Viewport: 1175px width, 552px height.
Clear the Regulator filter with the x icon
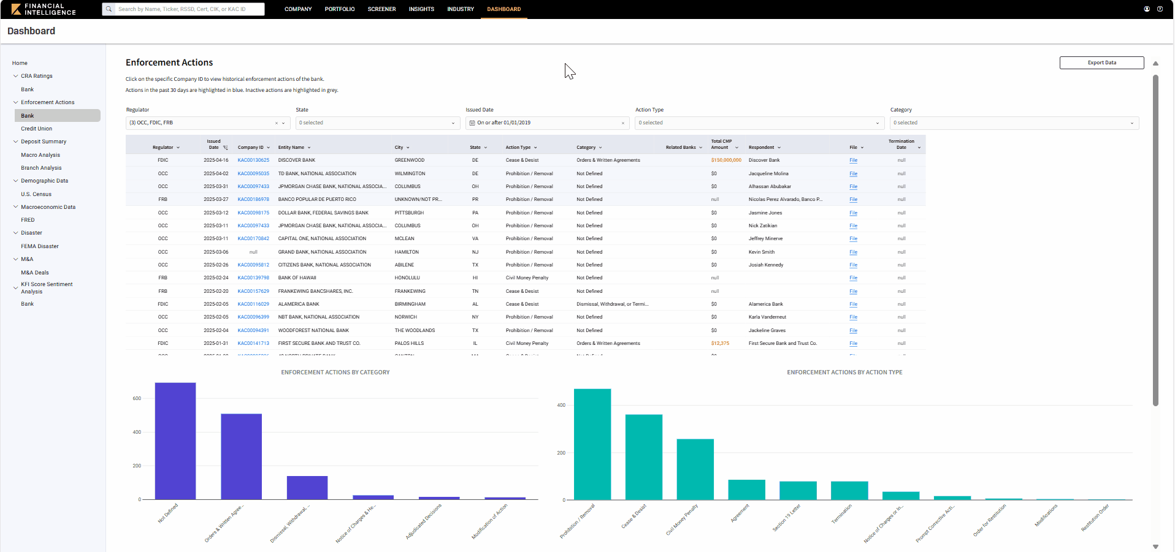click(x=276, y=123)
